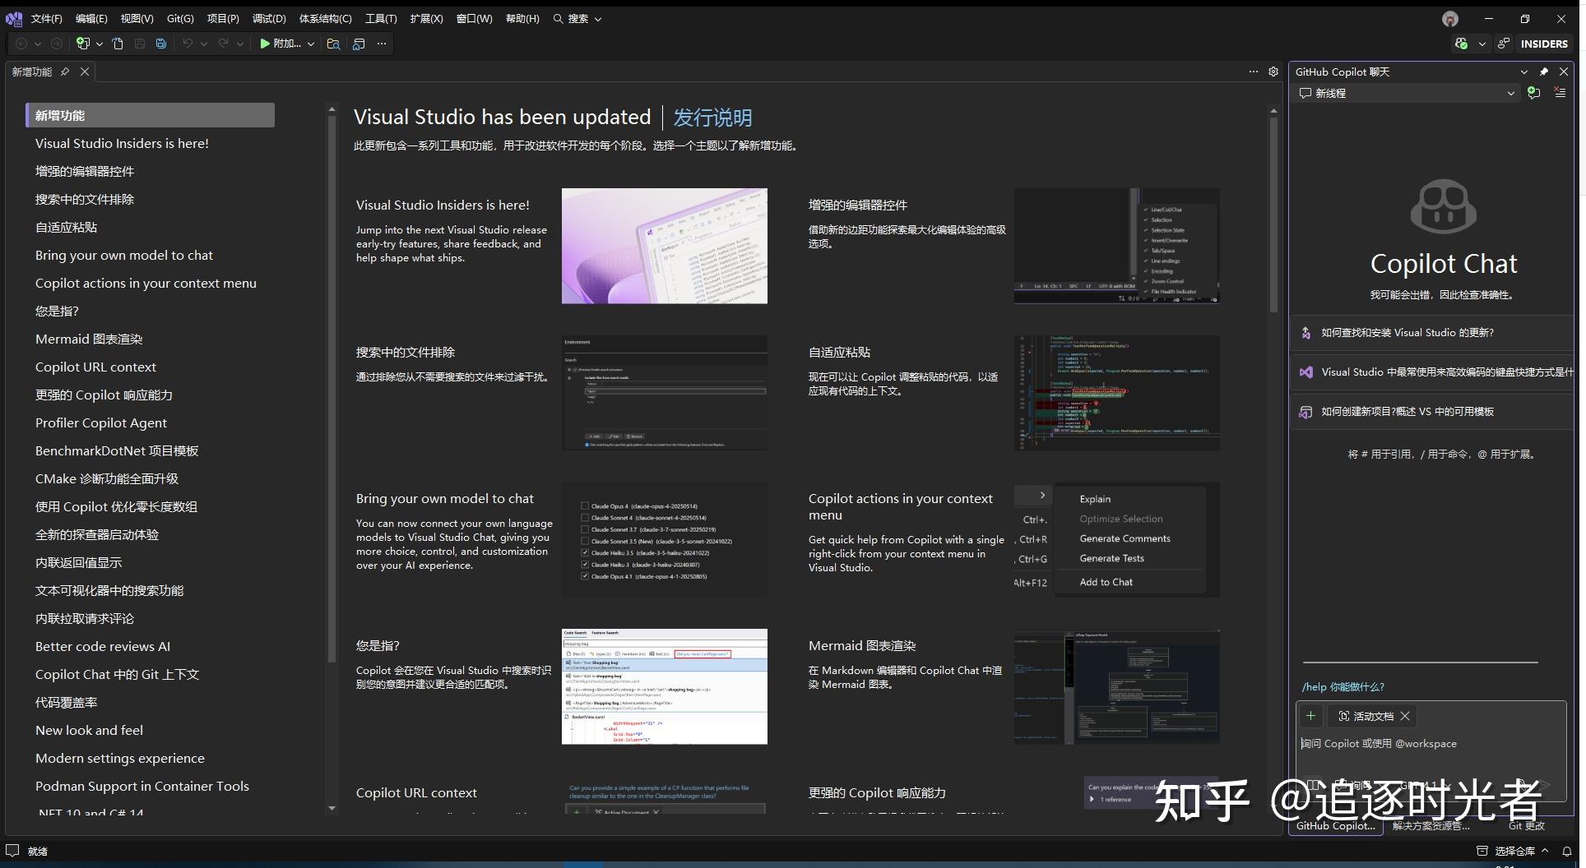Click the output window icon in status bar
Viewport: 1586px width, 868px height.
click(12, 851)
